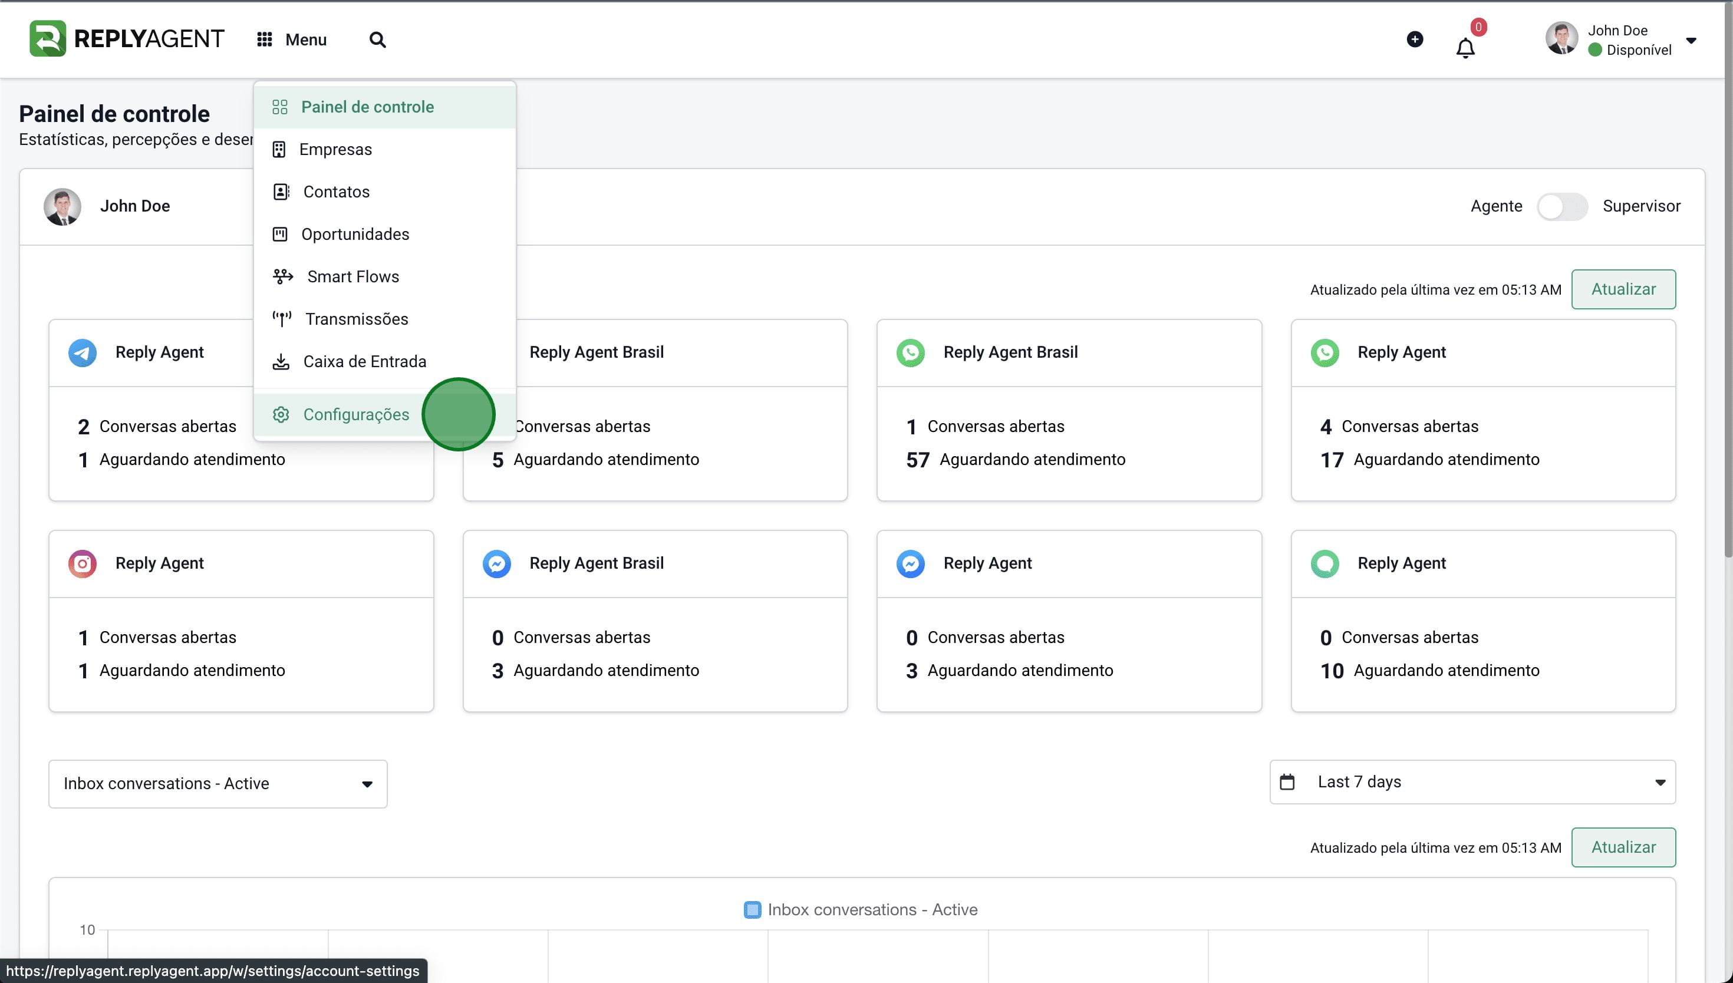Click '57 Aguardando atendimento' text
The height and width of the screenshot is (983, 1733).
1016,460
